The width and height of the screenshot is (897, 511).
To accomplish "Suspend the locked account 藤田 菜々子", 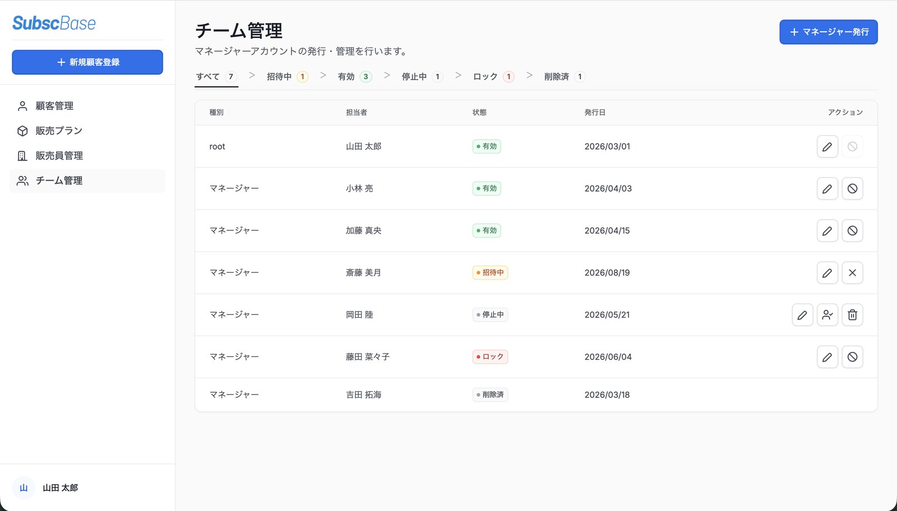I will pos(852,357).
